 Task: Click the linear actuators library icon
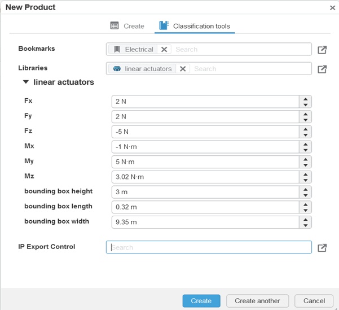pyautogui.click(x=117, y=69)
